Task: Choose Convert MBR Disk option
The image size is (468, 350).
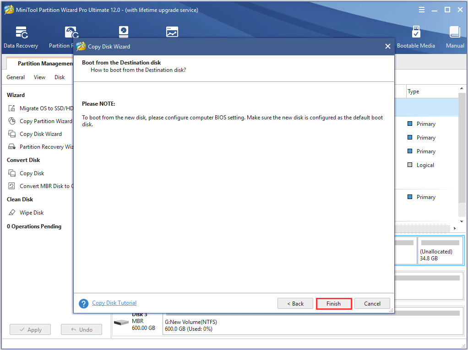Action: coord(46,186)
